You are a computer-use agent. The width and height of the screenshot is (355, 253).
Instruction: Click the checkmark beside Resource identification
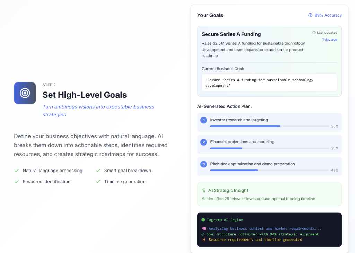pyautogui.click(x=17, y=182)
